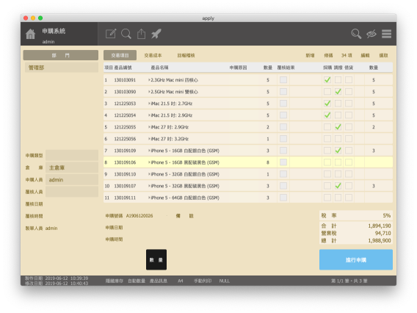417x313 pixels.
Task: Toggle the review result checkbox in row 6
Action: click(283, 139)
